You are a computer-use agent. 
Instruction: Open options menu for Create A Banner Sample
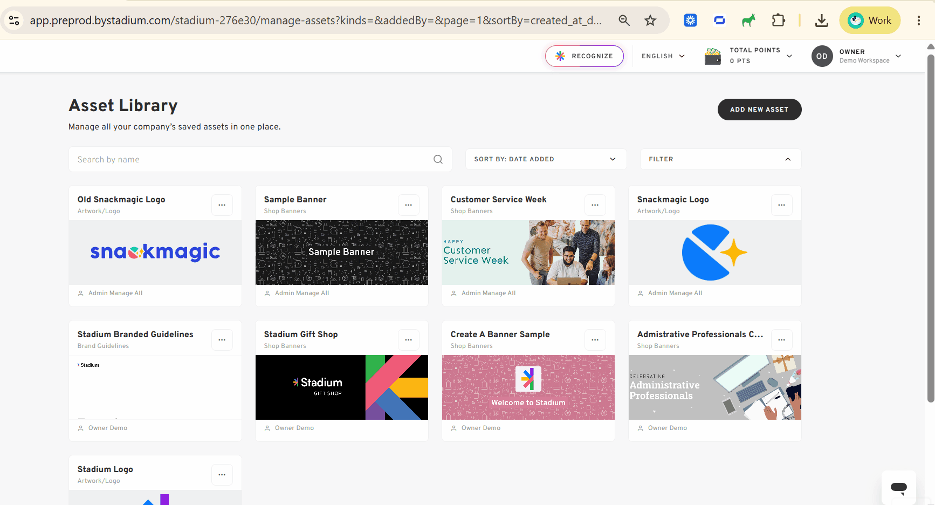click(x=595, y=340)
